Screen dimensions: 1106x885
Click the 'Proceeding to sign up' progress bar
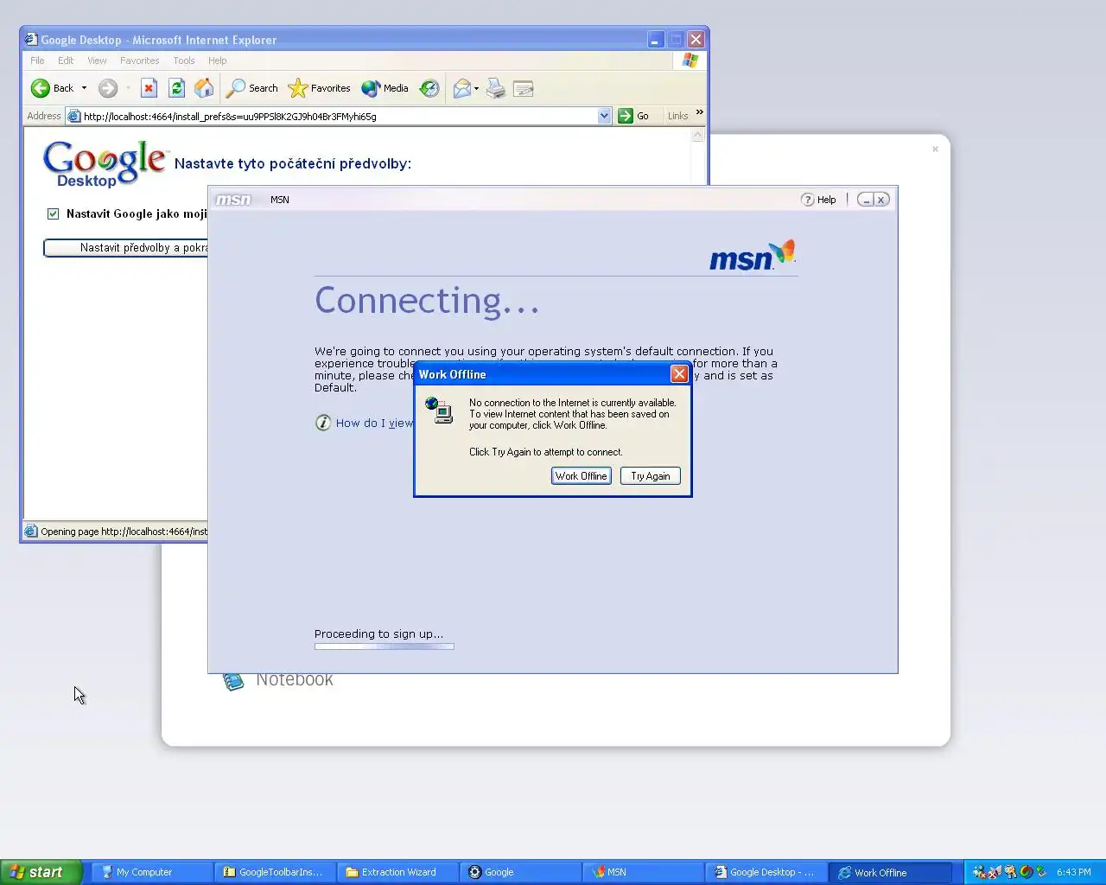(x=385, y=646)
